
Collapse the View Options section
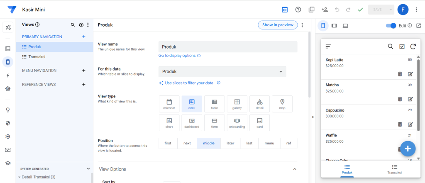295,169
